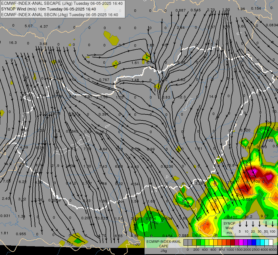Screen dimensions: 278x255
Task: Click the map value '0.154'
Action: pos(256,8)
